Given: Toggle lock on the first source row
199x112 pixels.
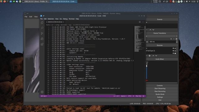Looking at the screenshot, I should tap(175, 48).
